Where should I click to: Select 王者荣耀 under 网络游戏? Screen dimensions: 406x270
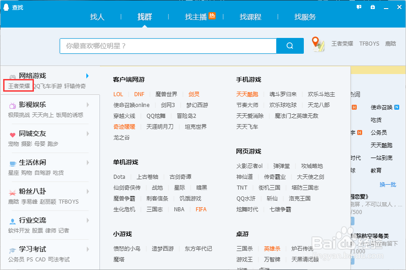[19, 86]
